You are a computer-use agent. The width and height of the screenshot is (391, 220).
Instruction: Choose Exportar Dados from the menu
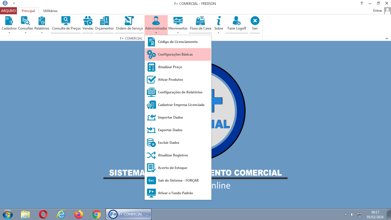pyautogui.click(x=178, y=130)
